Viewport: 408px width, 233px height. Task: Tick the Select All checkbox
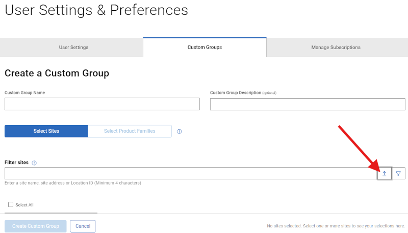[11, 205]
